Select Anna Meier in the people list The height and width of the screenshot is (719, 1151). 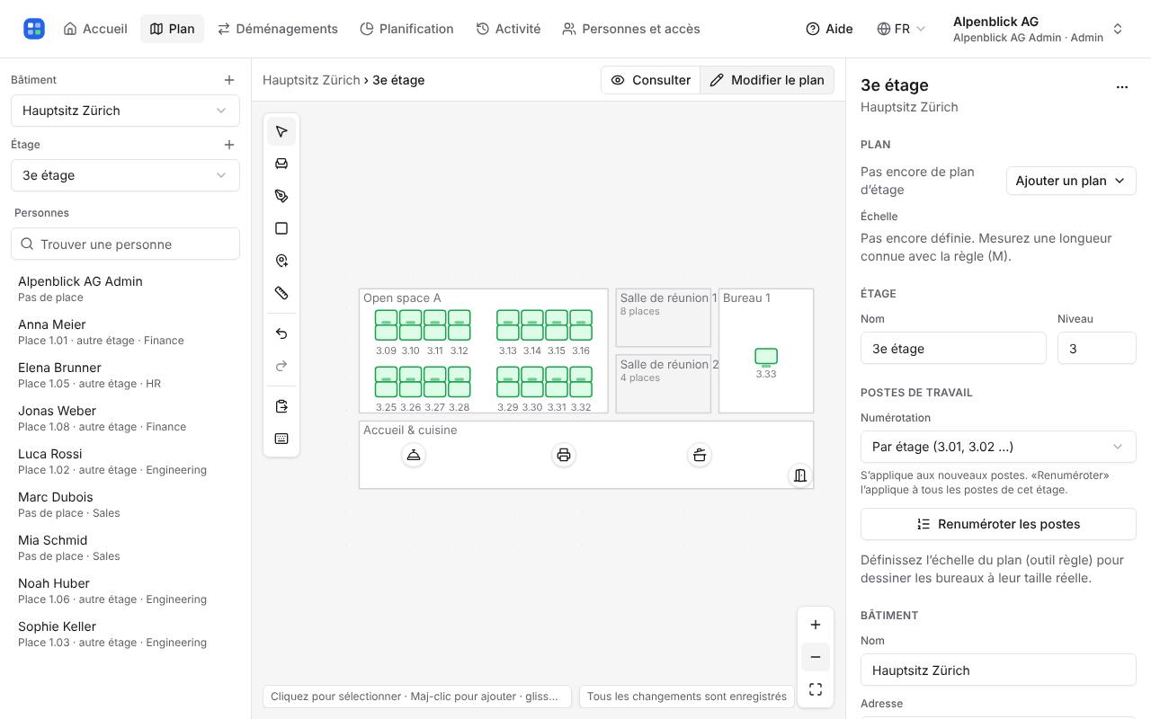coord(125,332)
